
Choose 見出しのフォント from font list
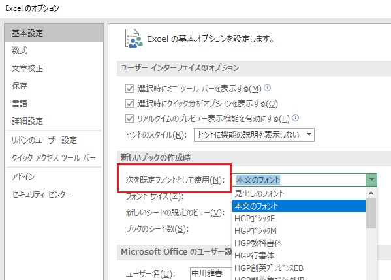click(299, 193)
